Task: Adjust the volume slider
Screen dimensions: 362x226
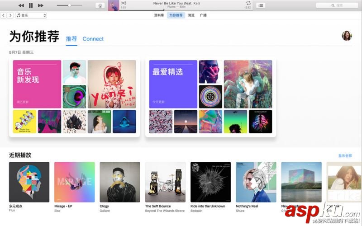Action: [x=69, y=5]
